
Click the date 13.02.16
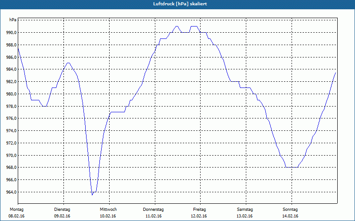245,216
